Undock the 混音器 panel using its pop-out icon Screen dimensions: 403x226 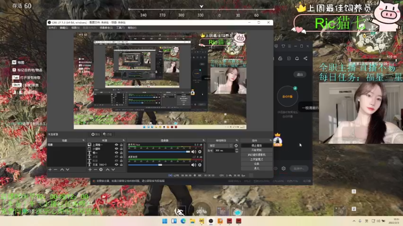coord(204,141)
